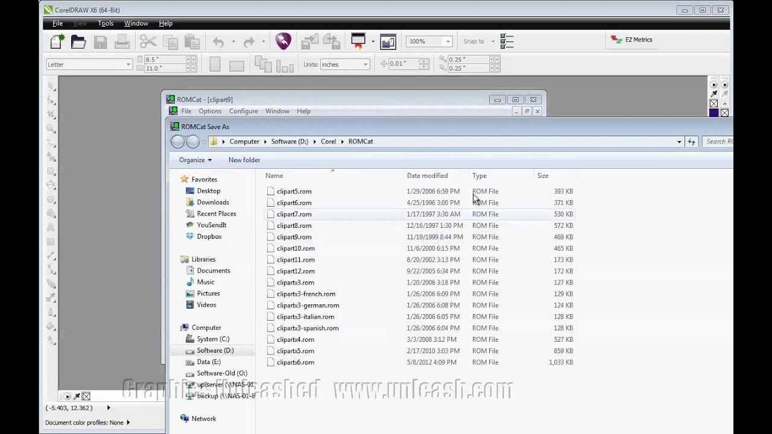Click the Copy icon in the toolbar
The height and width of the screenshot is (434, 772).
tap(171, 42)
